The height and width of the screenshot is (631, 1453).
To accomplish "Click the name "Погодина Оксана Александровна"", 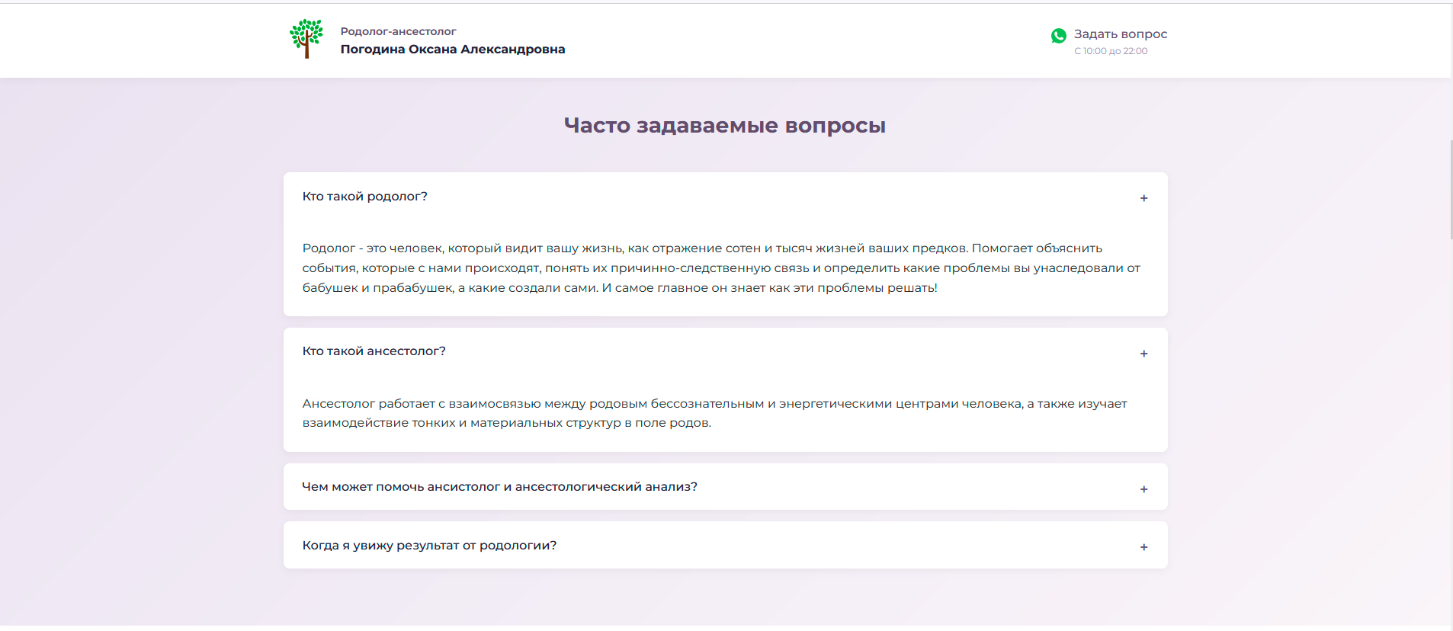I will [x=453, y=50].
